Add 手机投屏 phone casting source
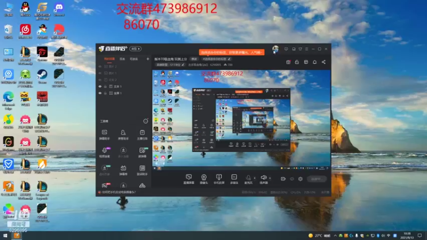Viewport: 427px width, 240px height. pyautogui.click(x=219, y=179)
